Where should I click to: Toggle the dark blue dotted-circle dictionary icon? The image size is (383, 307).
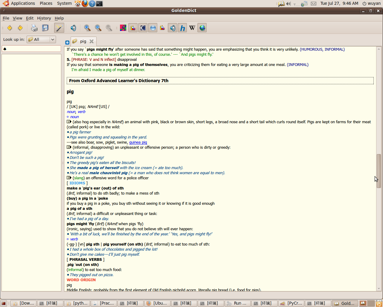point(143,28)
